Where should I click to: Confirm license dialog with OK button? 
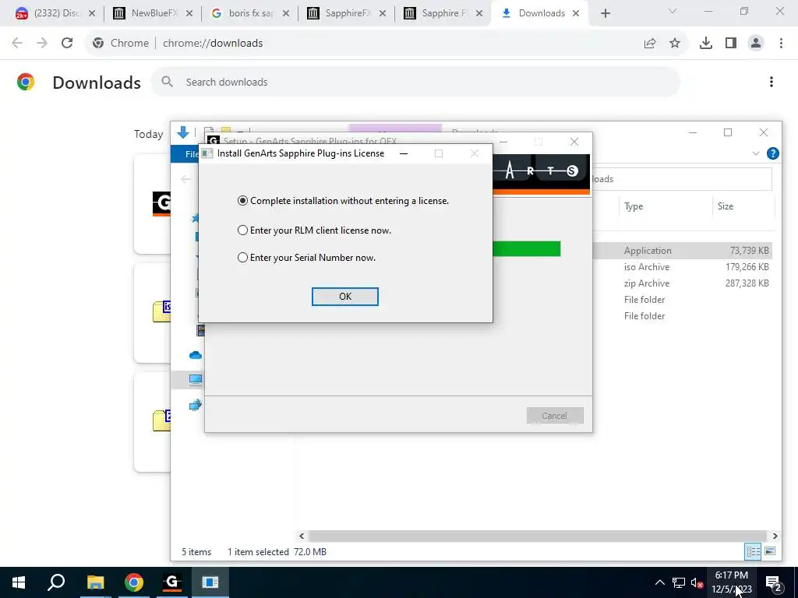point(345,297)
